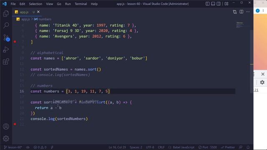The height and width of the screenshot is (150, 267).
Task: Open the Explorer view in activity bar
Action: [x=6, y=14]
